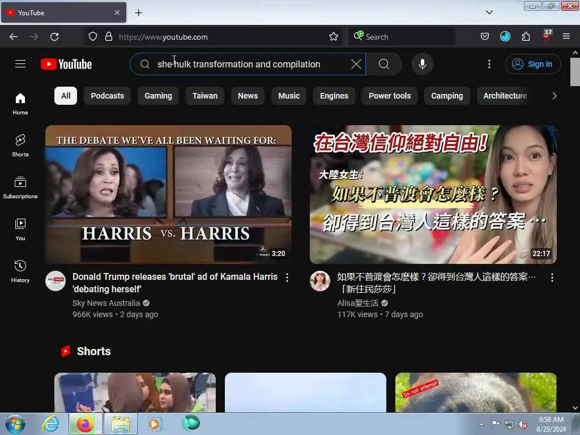580x435 pixels.
Task: Open Windows Media Player from taskbar
Action: coord(154,424)
